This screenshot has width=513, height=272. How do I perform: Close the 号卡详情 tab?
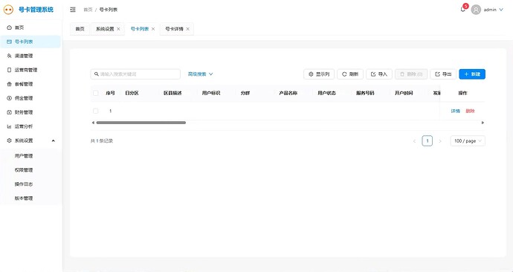tap(188, 29)
